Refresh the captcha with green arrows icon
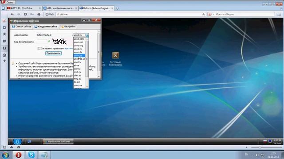 click(x=49, y=42)
